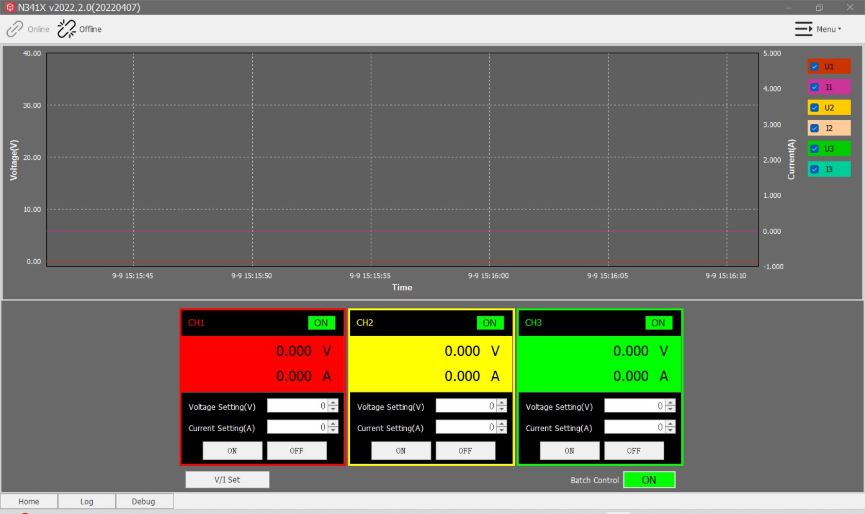Toggle CH2 output status ON indicator
865x514 pixels.
490,323
